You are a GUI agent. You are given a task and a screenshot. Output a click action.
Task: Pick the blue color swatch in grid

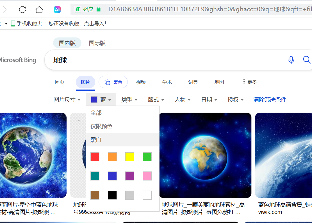pyautogui.click(x=112, y=176)
